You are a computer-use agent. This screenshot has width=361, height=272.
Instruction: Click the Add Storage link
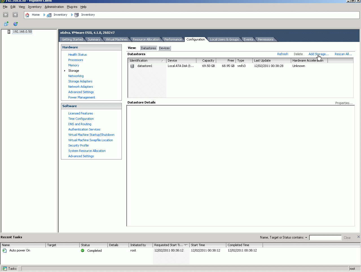[x=319, y=54]
